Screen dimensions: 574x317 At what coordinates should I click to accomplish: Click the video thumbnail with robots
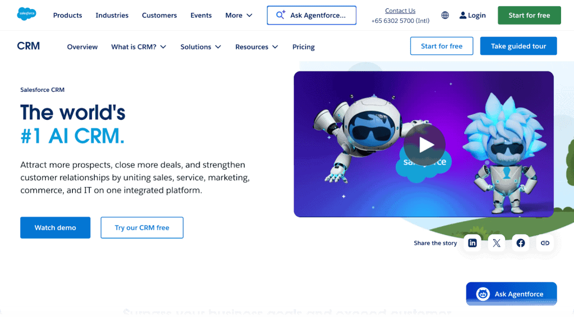coord(424,144)
